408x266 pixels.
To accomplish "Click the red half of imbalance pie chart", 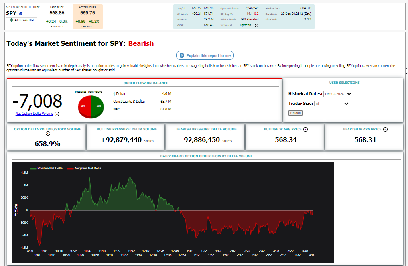I will pos(84,107).
